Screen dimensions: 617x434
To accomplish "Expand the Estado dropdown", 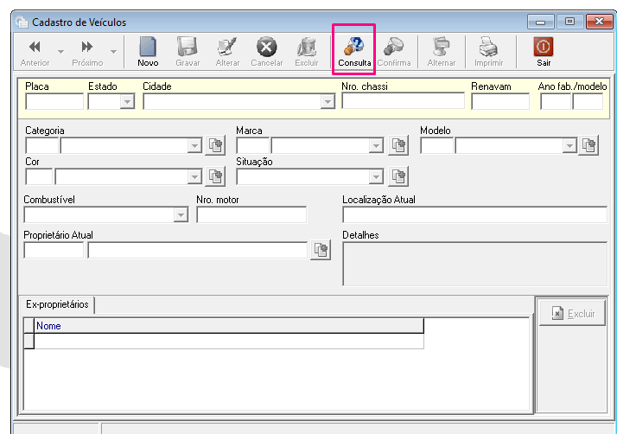I will click(x=127, y=102).
